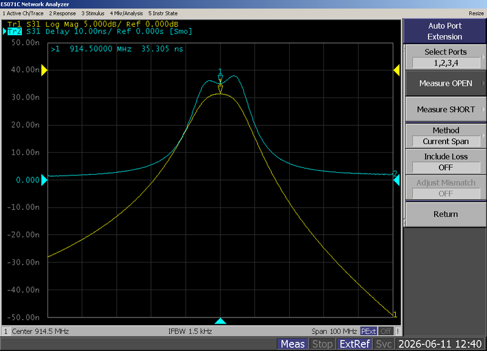Click the 0.000 reference scale label
This screenshot has height=351, width=487.
click(27, 180)
